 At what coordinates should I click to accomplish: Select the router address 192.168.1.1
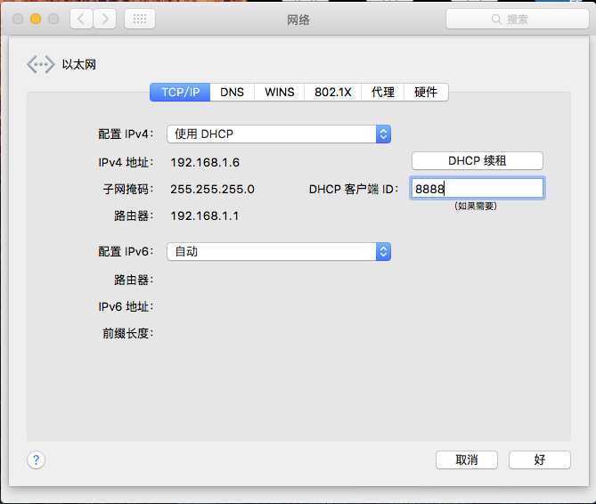click(x=205, y=215)
